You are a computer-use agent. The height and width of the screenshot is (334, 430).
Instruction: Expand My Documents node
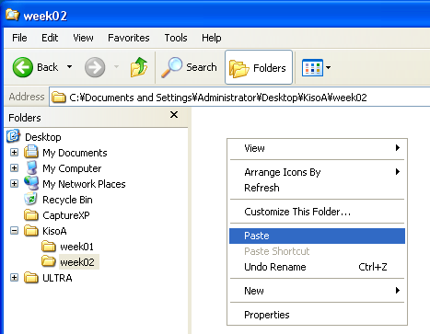(14, 153)
